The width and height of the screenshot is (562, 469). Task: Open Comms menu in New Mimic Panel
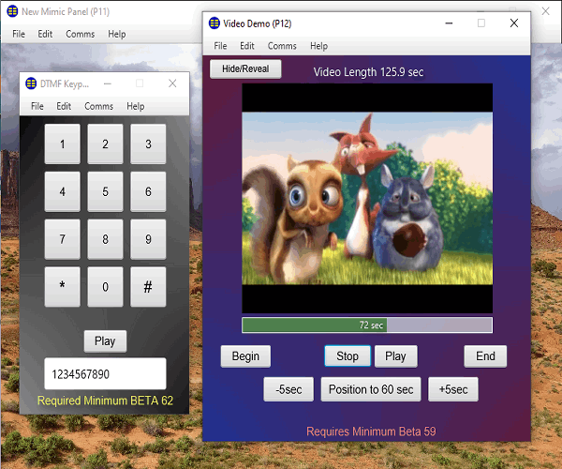pyautogui.click(x=81, y=34)
